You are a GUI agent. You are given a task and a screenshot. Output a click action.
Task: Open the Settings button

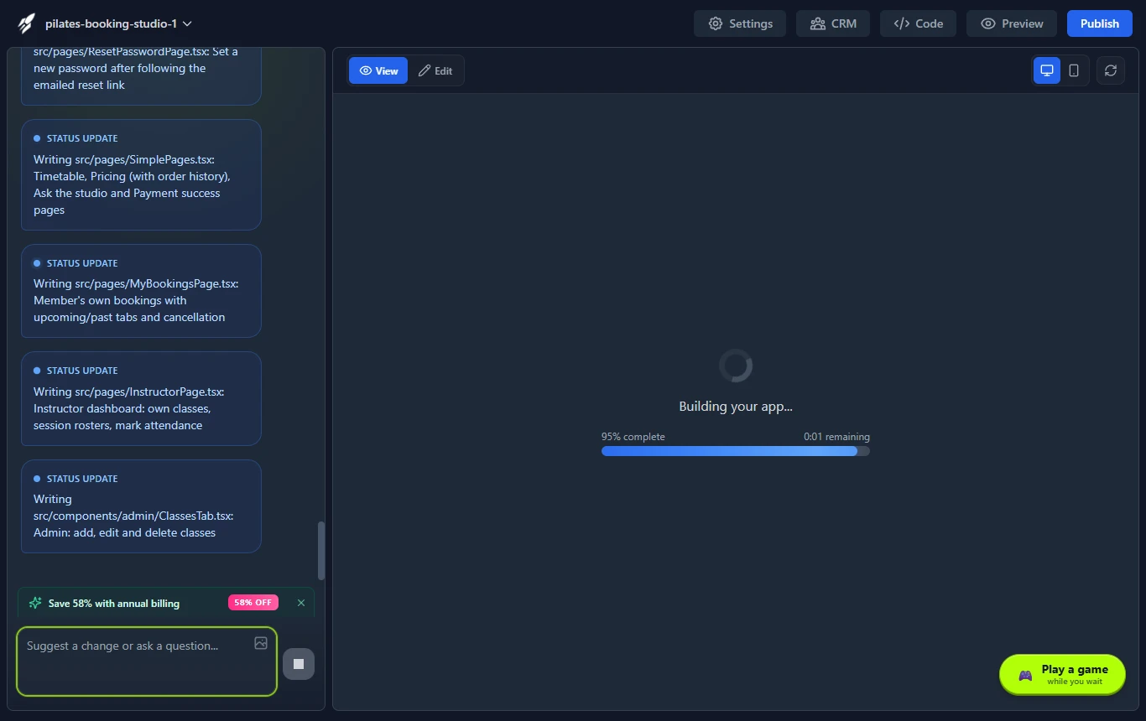point(740,23)
